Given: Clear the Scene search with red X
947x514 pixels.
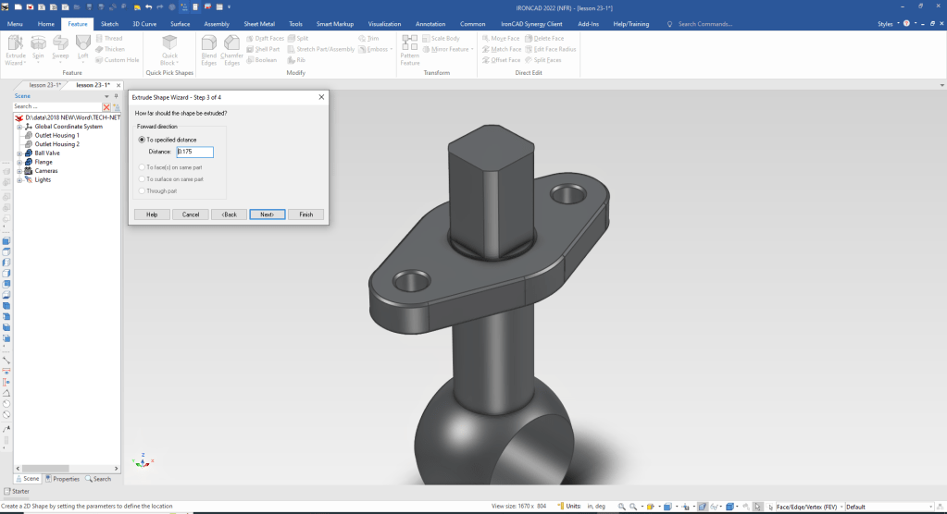Looking at the screenshot, I should 106,106.
